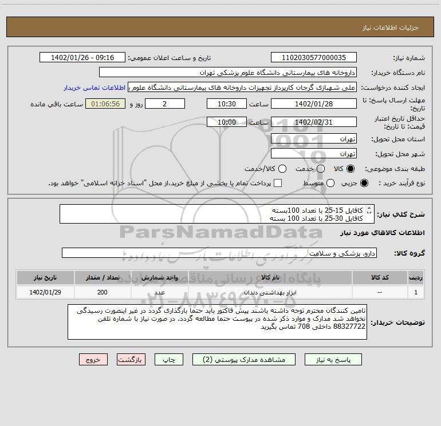Open buyer contact info link اطلاعات تماس خریدار
The height and width of the screenshot is (426, 441).
click(94, 87)
